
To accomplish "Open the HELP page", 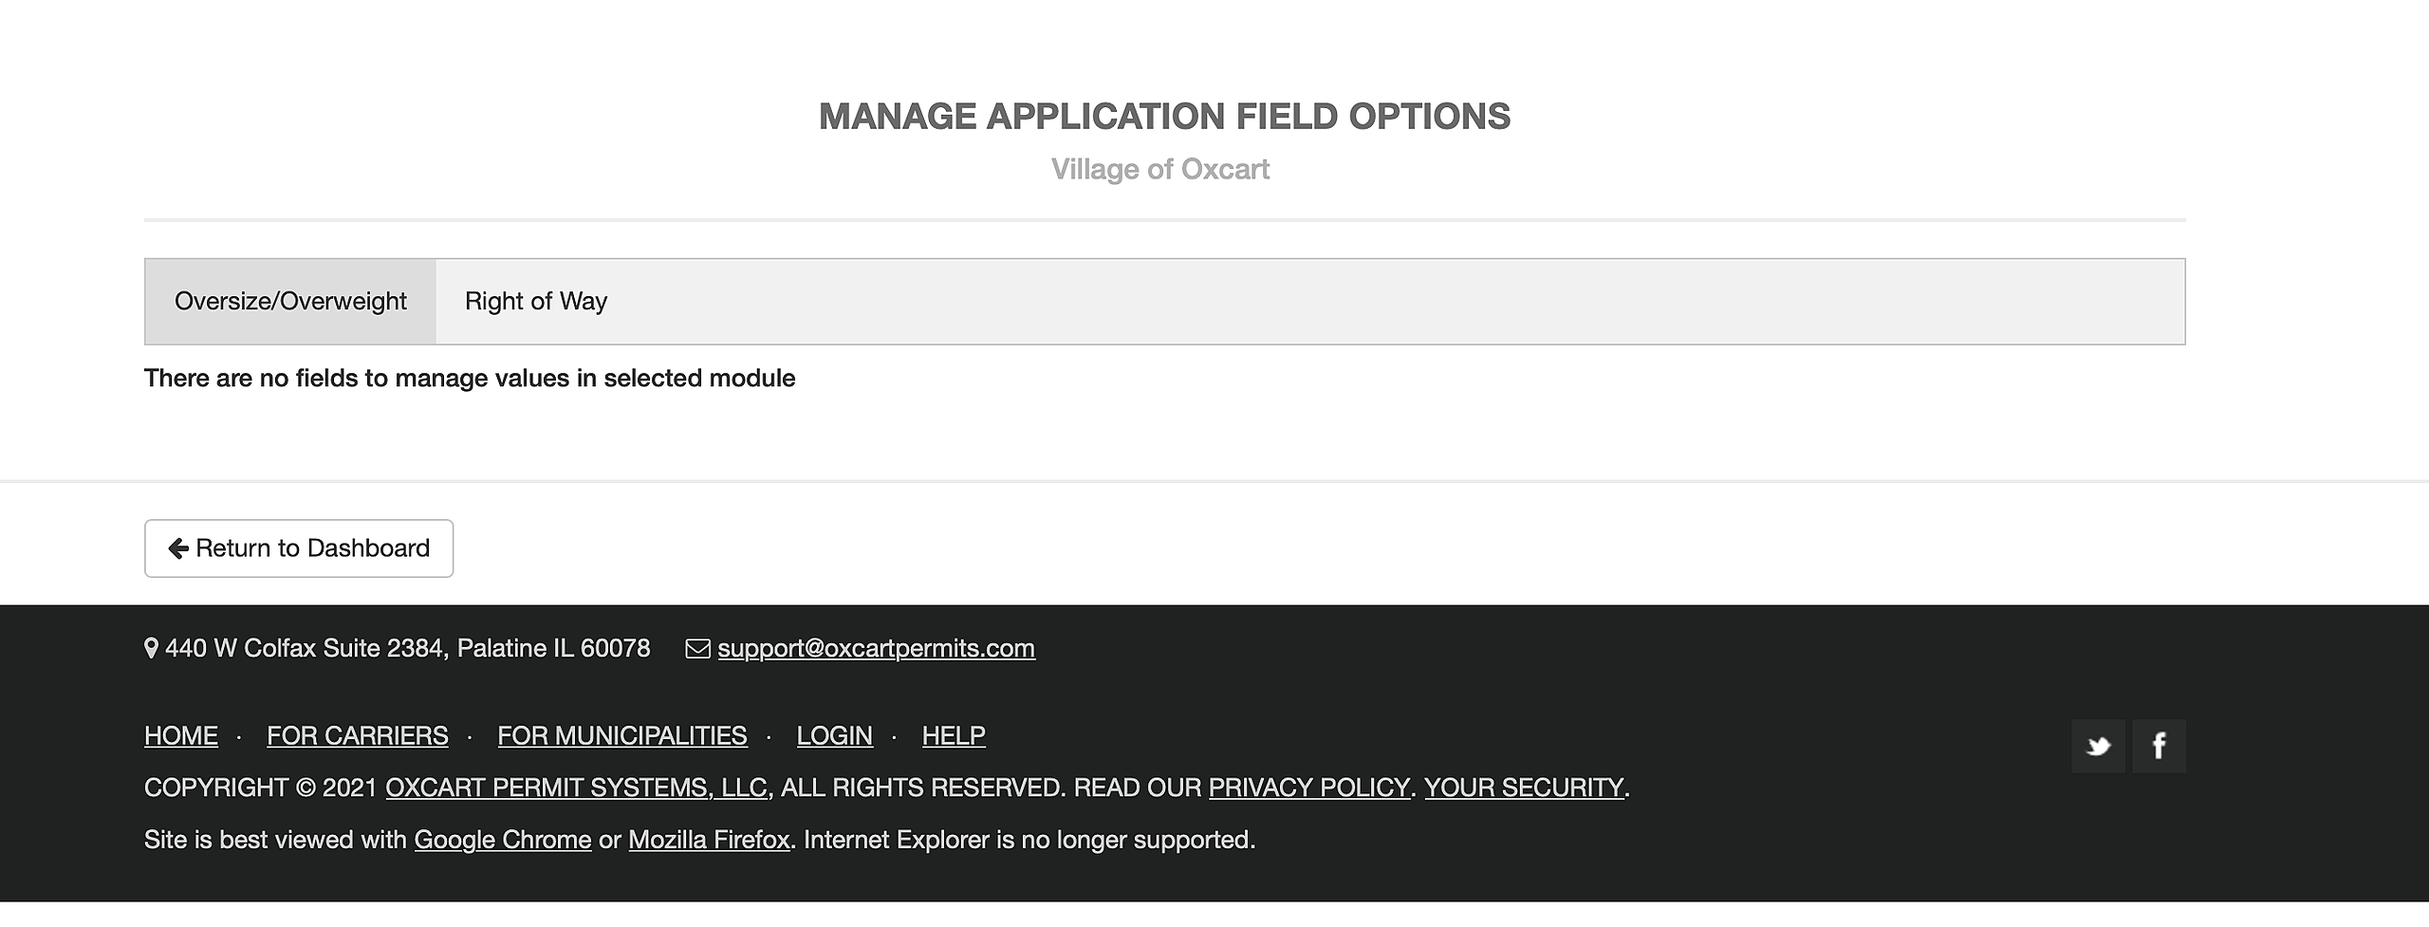I will click(953, 735).
